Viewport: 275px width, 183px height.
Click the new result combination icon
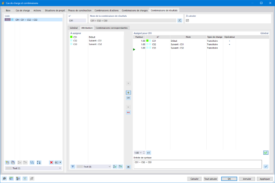7,162
